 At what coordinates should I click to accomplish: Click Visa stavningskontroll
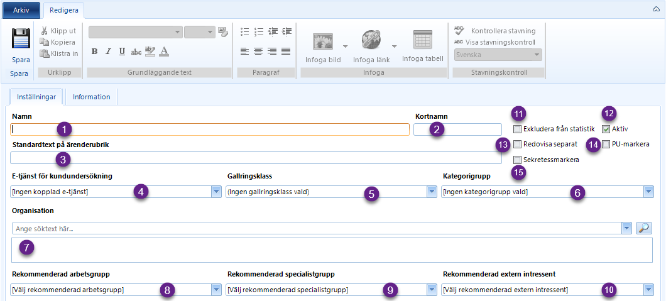click(495, 42)
